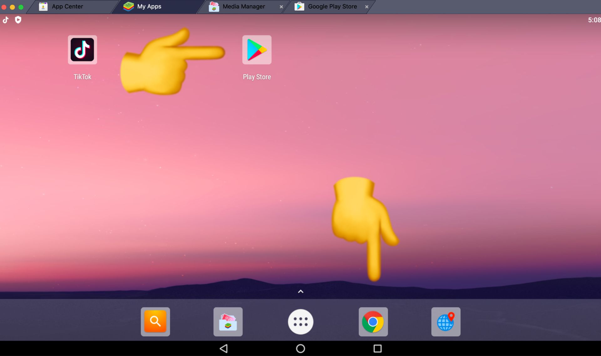Image resolution: width=601 pixels, height=356 pixels.
Task: Switch to the Google Play Store tab
Action: point(332,7)
